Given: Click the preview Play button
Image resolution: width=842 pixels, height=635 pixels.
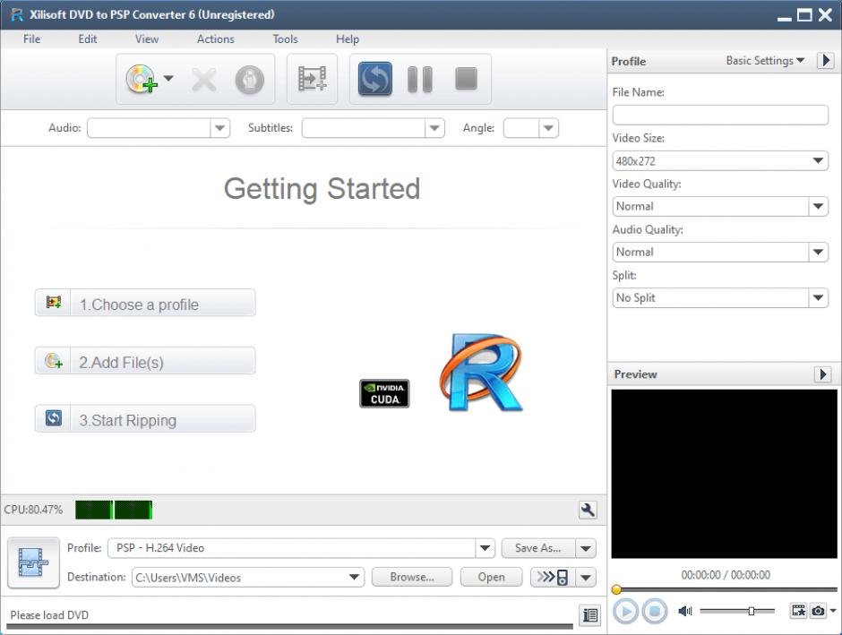Looking at the screenshot, I should click(x=625, y=611).
